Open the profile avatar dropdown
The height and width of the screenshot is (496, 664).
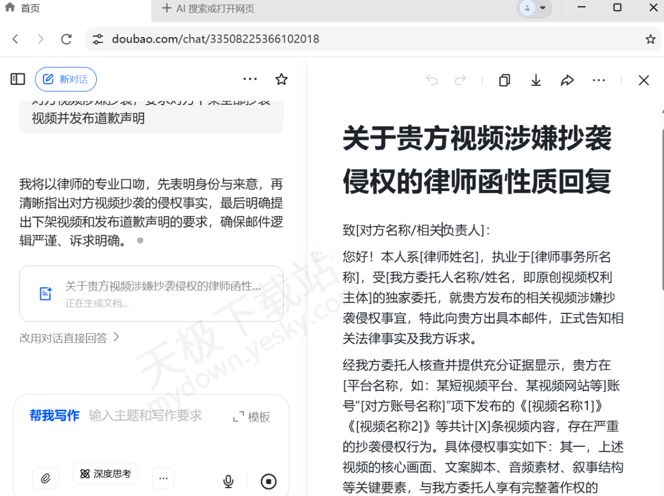pyautogui.click(x=534, y=8)
